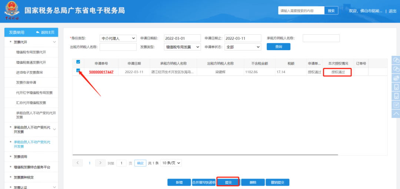Open 发票领用 sidebar item
Viewport: 400px width, 189px height.
20,157
